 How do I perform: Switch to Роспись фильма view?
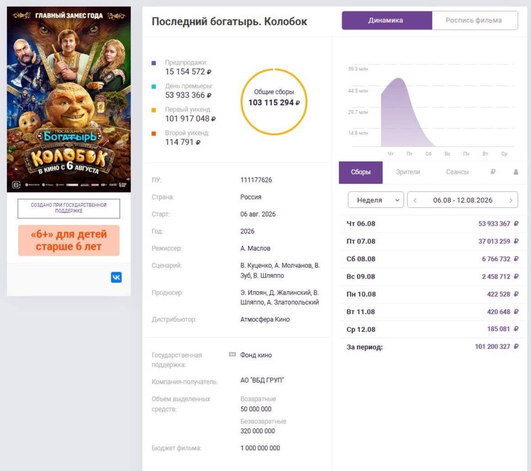click(x=475, y=20)
